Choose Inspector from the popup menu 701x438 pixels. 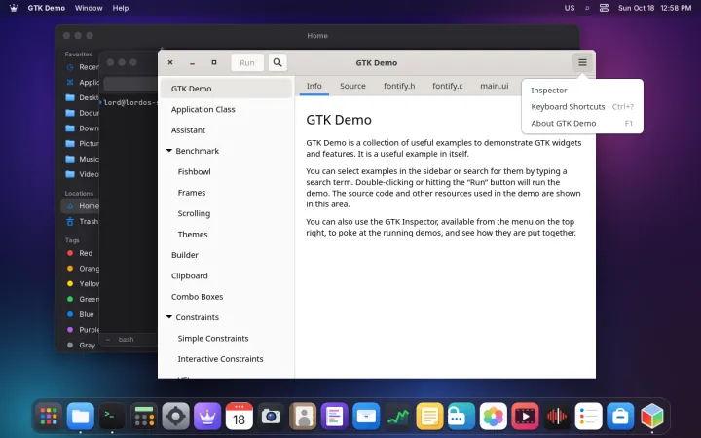coord(582,91)
